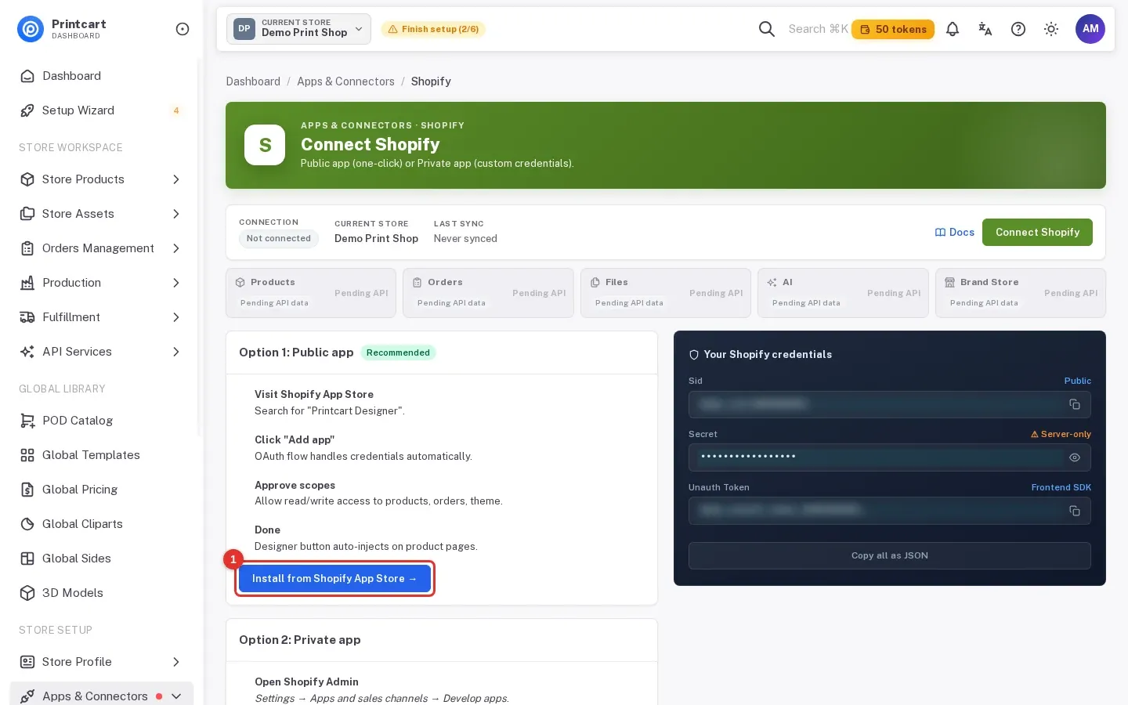
Task: Open the AM user avatar menu
Action: tap(1090, 29)
